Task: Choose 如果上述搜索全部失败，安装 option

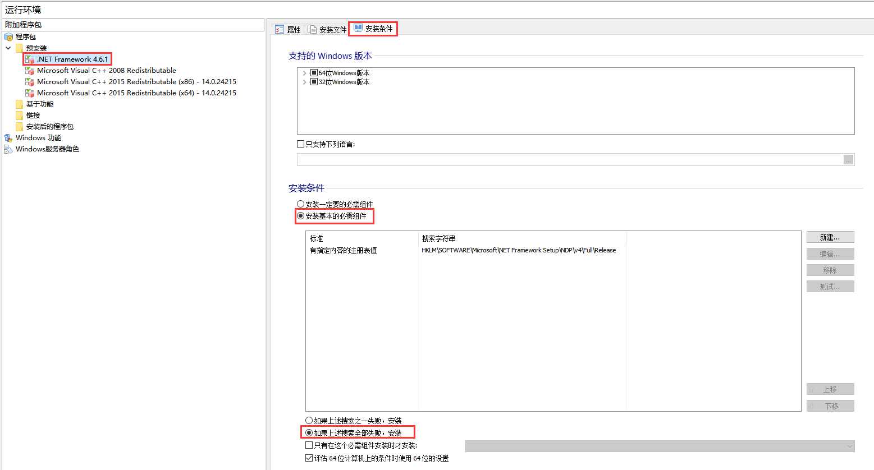Action: [x=309, y=433]
